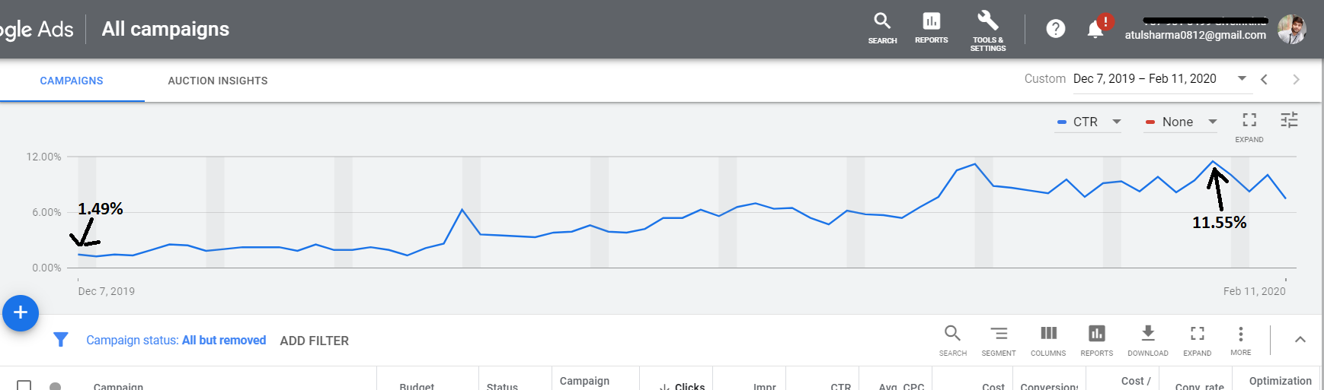Click the blue plus create button

[x=21, y=312]
